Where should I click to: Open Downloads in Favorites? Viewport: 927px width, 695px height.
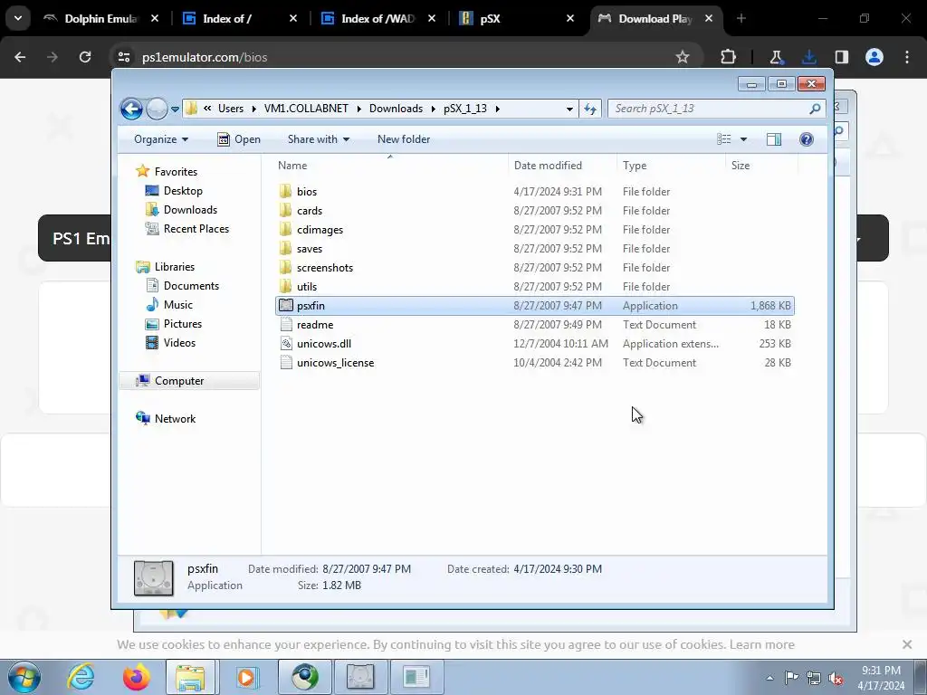(x=190, y=210)
